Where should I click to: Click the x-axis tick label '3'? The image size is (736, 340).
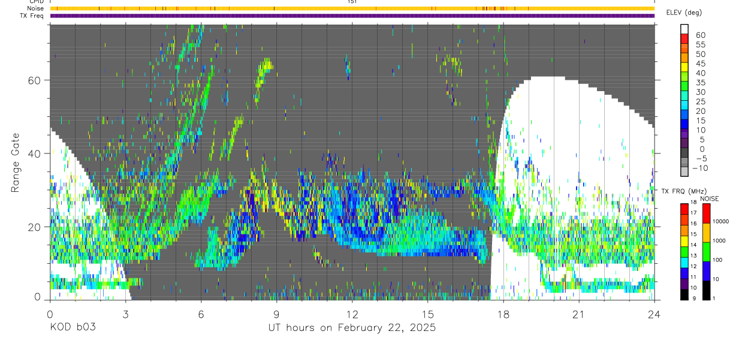[125, 314]
